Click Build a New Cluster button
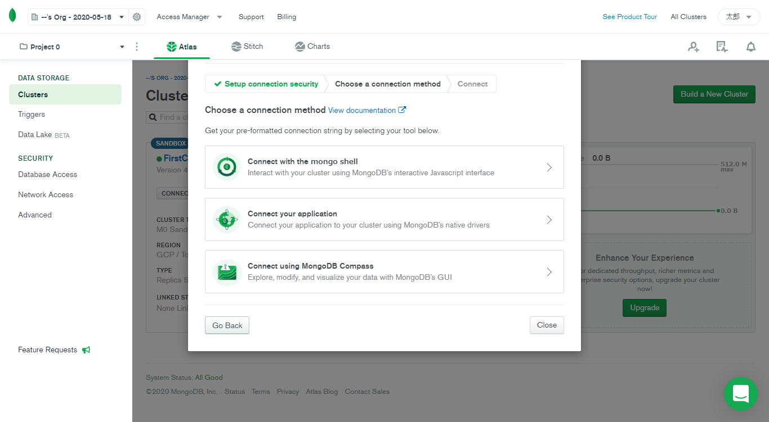 pos(714,94)
